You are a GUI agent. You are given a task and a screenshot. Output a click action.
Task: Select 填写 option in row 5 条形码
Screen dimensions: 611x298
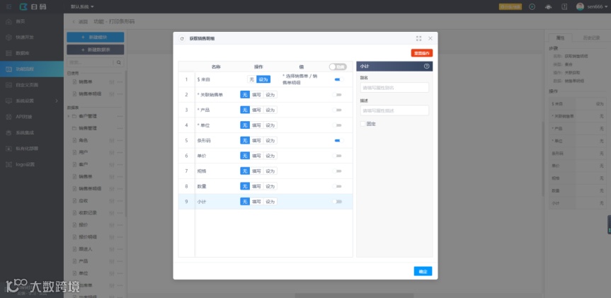pos(256,141)
